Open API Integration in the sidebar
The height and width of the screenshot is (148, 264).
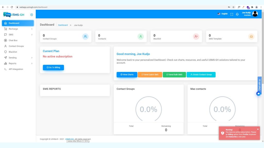pos(18,69)
